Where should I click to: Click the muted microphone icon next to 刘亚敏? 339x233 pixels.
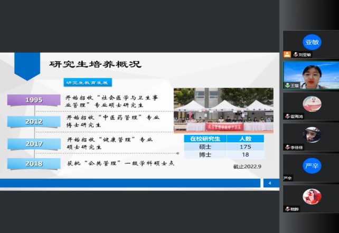(x=295, y=54)
